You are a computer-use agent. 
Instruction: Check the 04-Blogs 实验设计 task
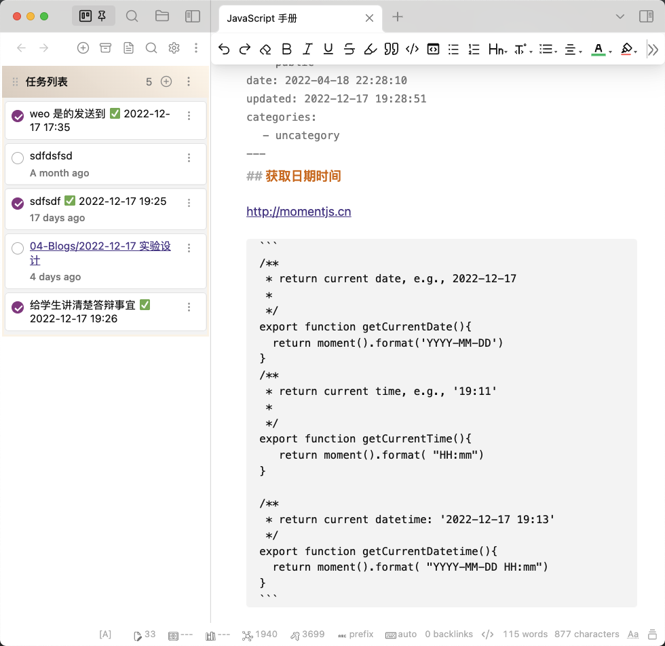click(18, 248)
